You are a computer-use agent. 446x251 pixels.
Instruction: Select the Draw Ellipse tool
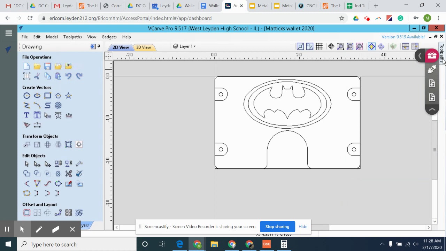click(x=37, y=96)
